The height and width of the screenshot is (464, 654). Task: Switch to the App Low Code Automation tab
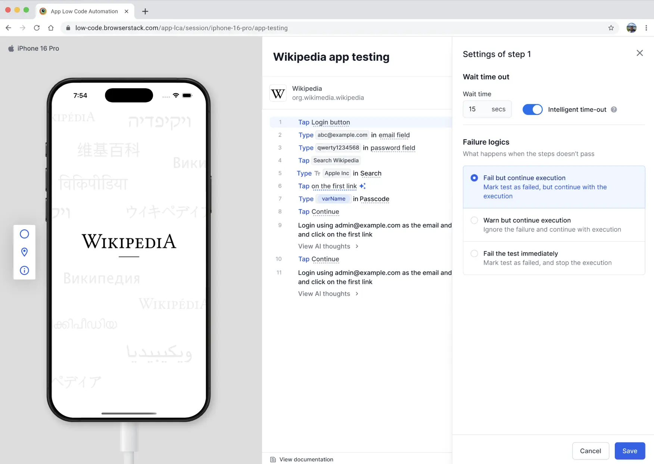pyautogui.click(x=84, y=11)
